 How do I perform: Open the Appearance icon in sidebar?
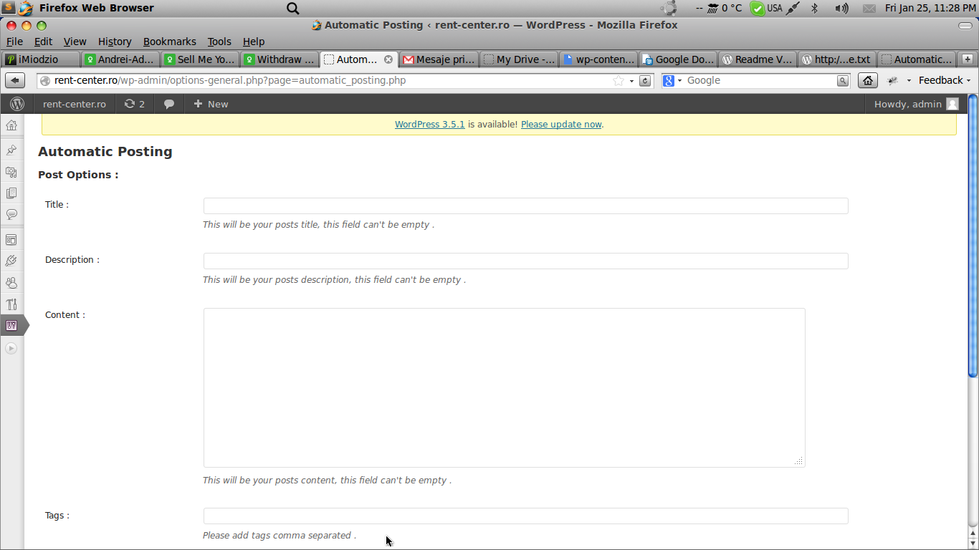click(x=11, y=239)
